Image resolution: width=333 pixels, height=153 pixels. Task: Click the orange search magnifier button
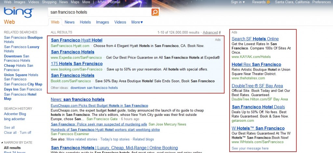point(155,12)
